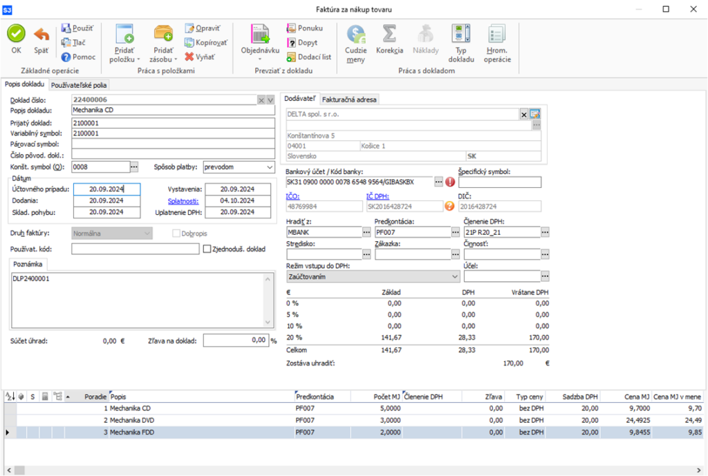
Task: Click the IČO link label
Action: [x=292, y=196]
